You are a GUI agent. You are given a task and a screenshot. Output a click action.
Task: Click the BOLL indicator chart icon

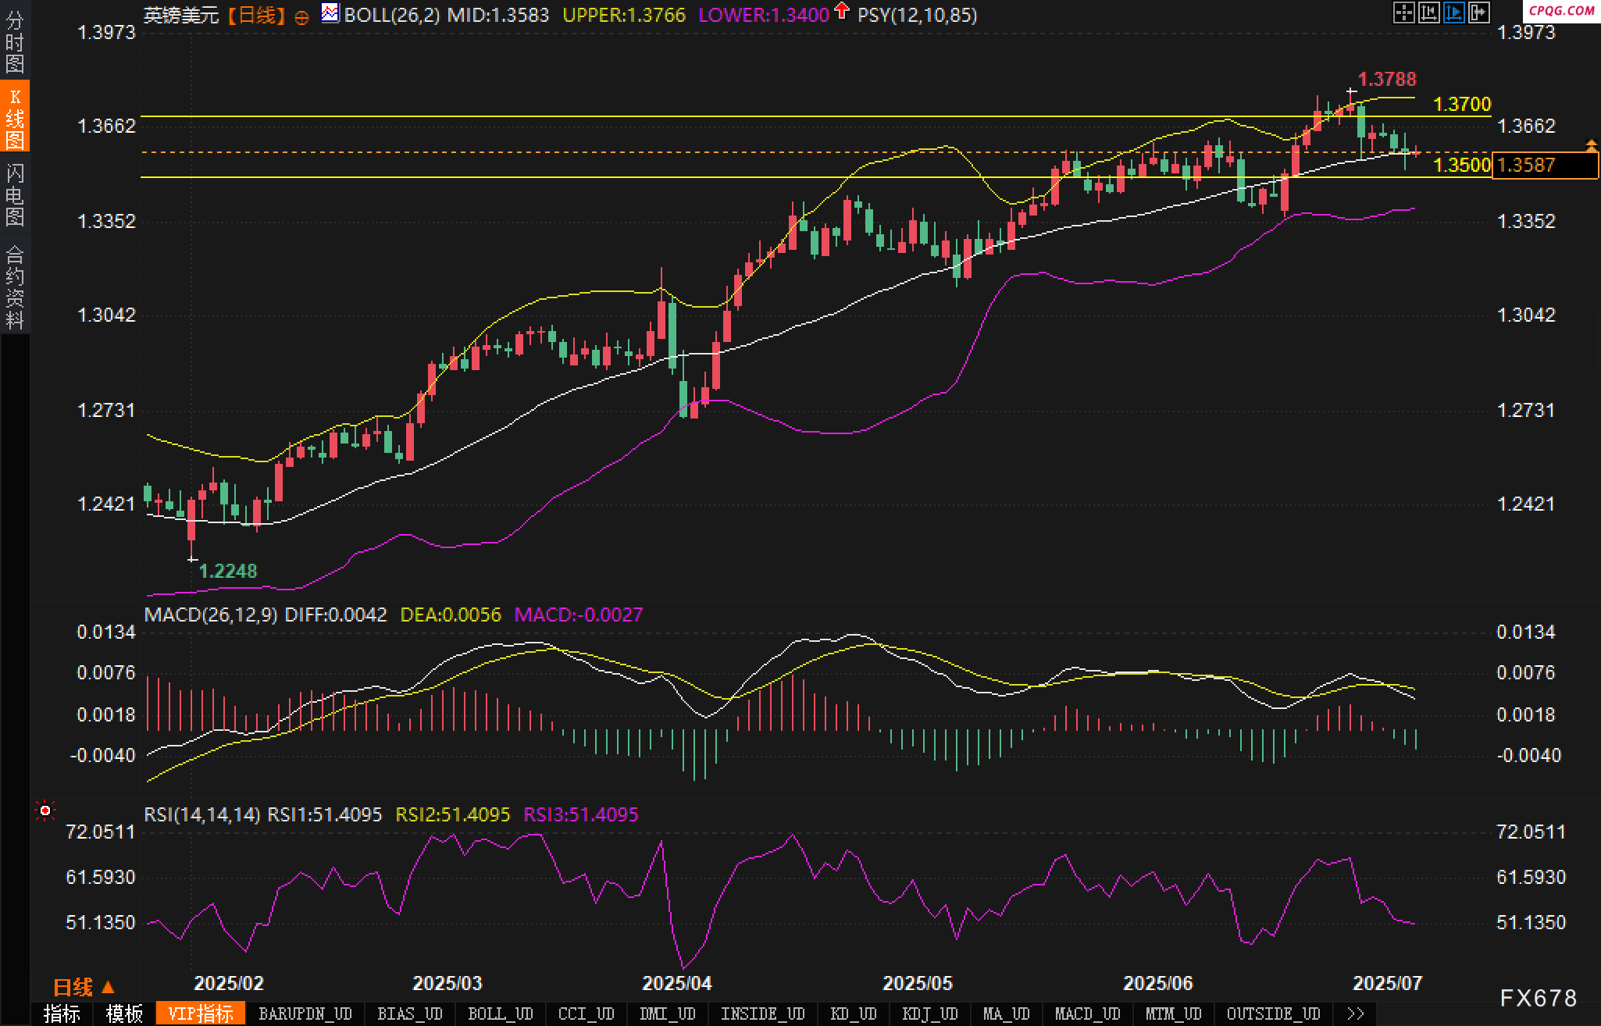(x=330, y=13)
